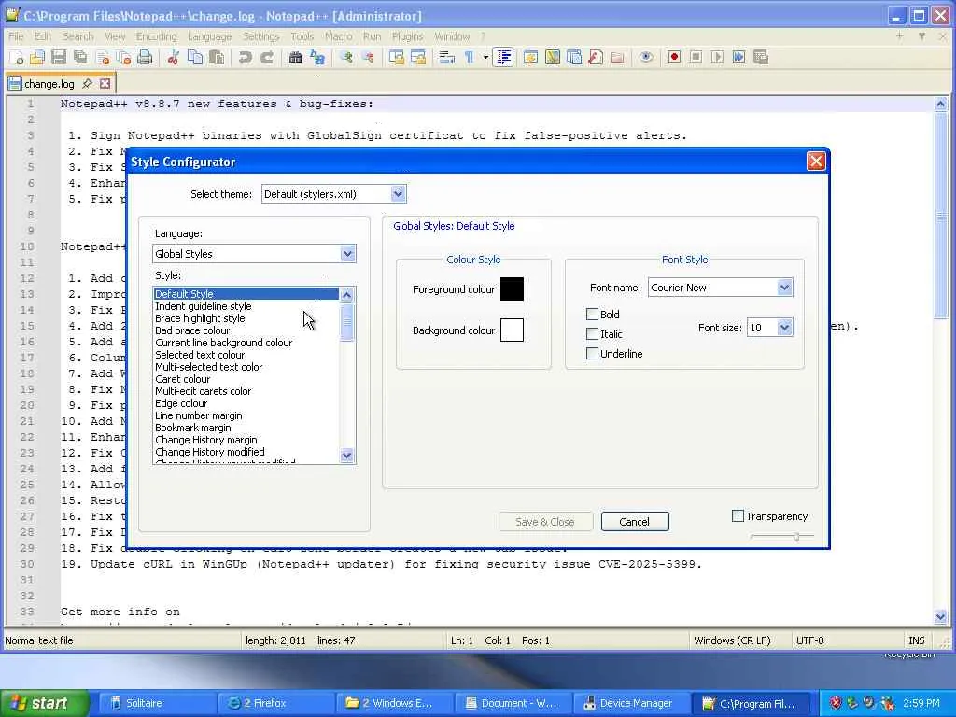Click the Folder as Workspace icon
The image size is (956, 717).
tap(617, 57)
